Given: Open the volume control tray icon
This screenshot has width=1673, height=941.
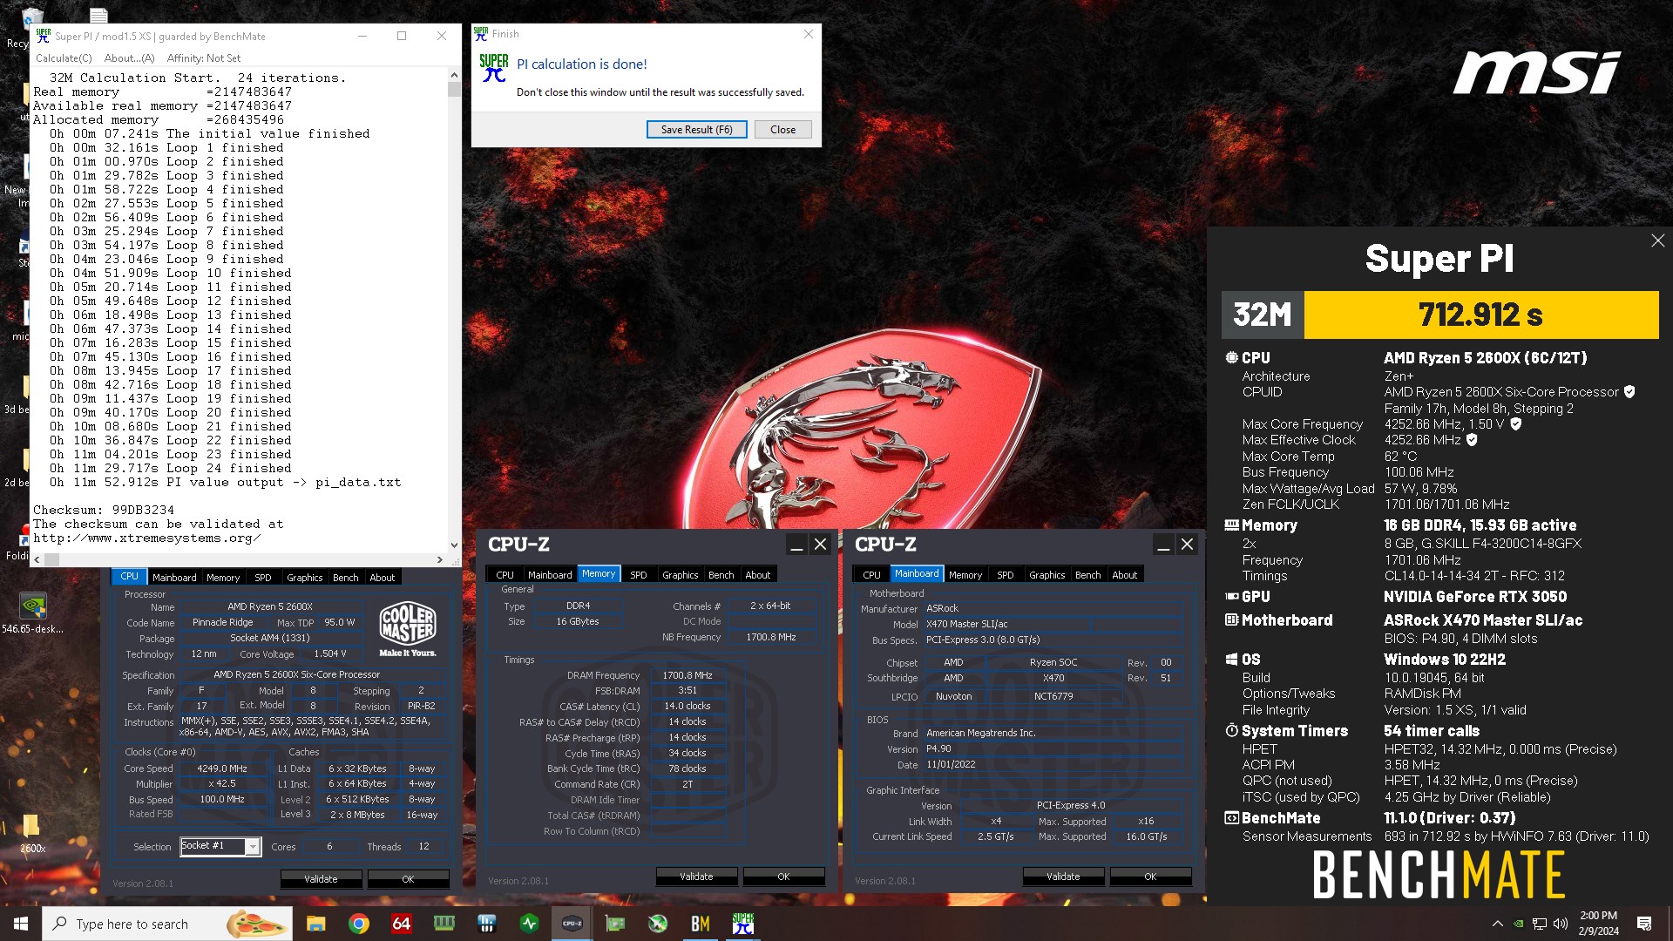Looking at the screenshot, I should (1561, 924).
